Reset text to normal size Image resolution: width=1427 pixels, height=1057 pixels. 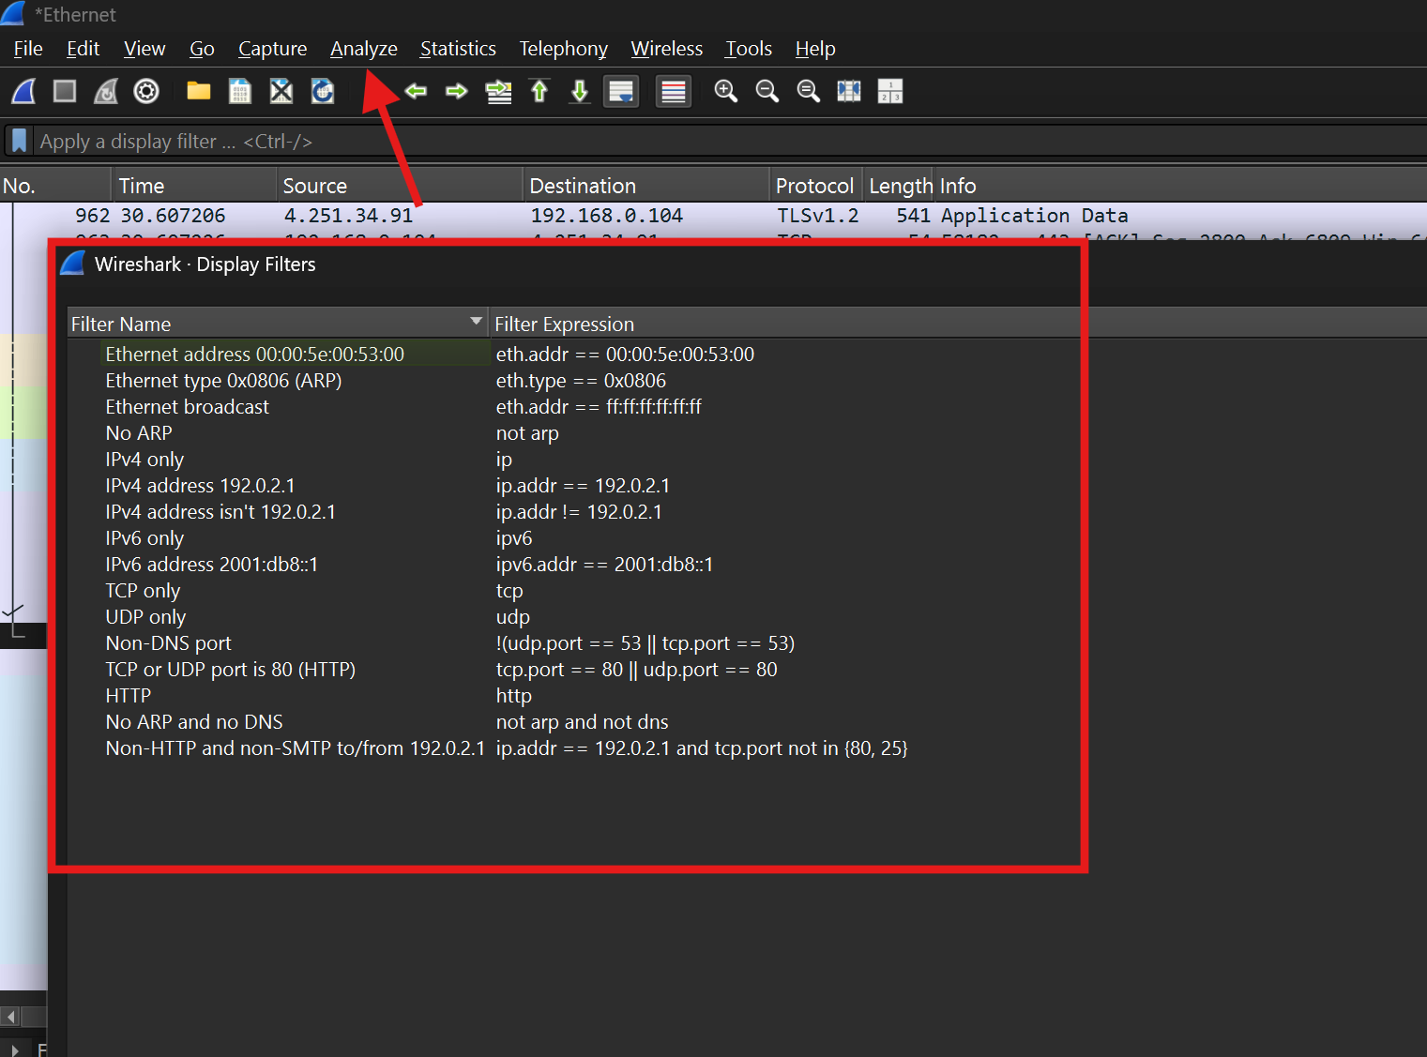(808, 91)
